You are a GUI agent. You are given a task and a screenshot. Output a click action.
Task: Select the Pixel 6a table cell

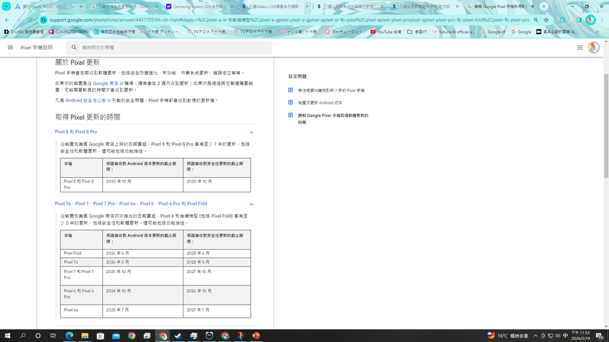[81, 312]
